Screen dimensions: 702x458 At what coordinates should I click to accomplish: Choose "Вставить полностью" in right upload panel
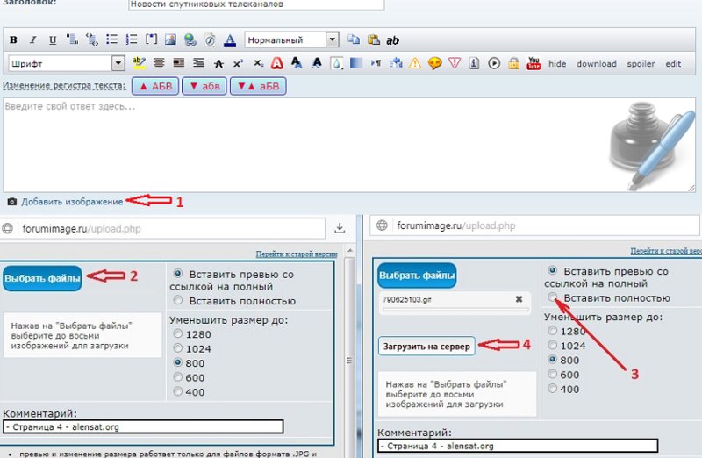tap(553, 298)
